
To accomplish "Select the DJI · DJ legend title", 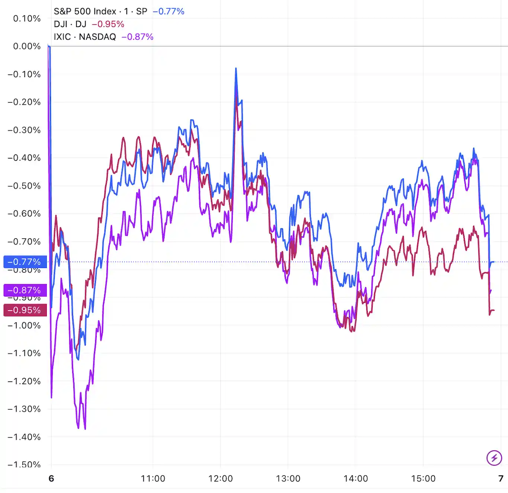I will point(70,24).
